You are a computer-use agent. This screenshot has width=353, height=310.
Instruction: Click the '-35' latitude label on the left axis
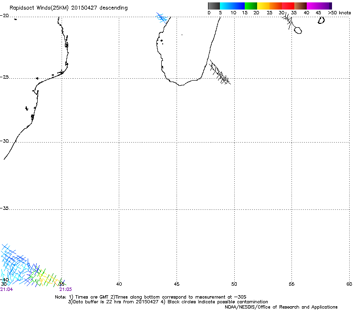click(x=4, y=208)
